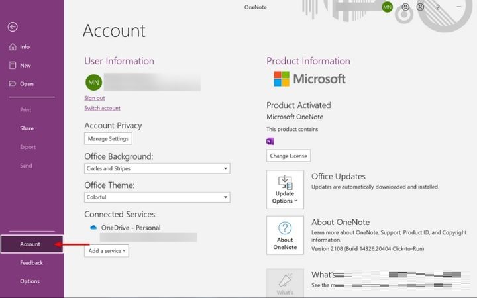
Task: Click the MN avatar under User Information
Action: (93, 82)
